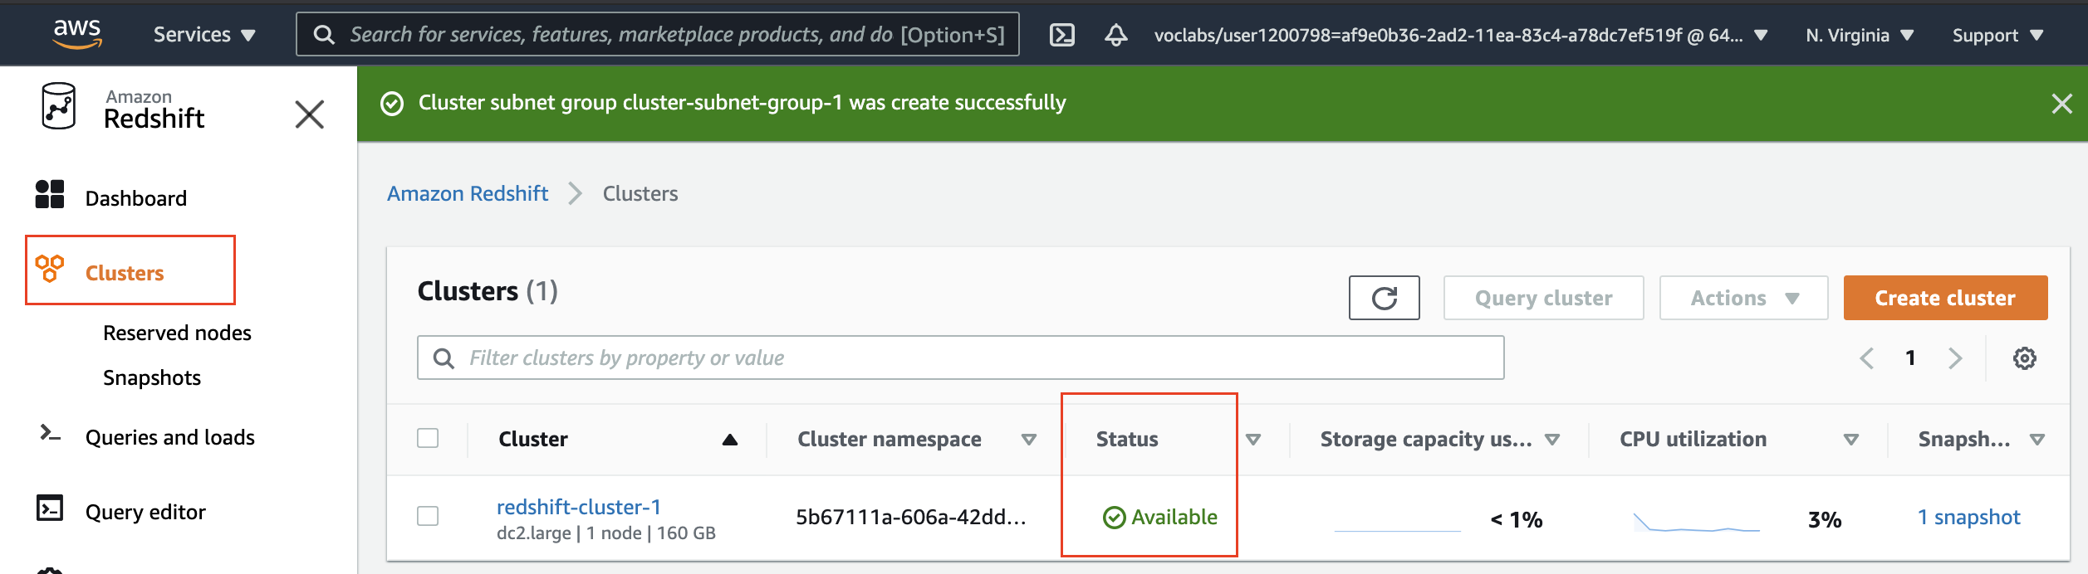This screenshot has height=574, width=2088.
Task: Dismiss the green success banner
Action: tap(2061, 104)
